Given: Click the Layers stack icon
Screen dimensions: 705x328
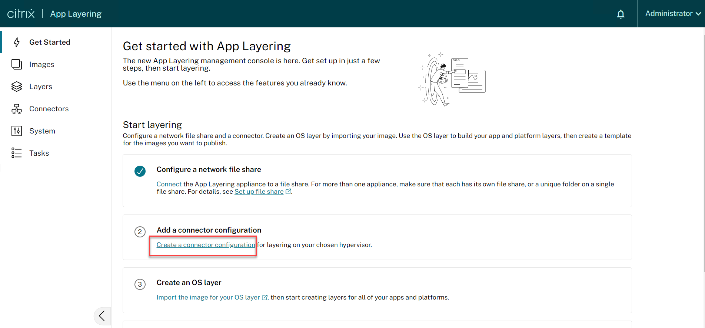Looking at the screenshot, I should pos(17,87).
